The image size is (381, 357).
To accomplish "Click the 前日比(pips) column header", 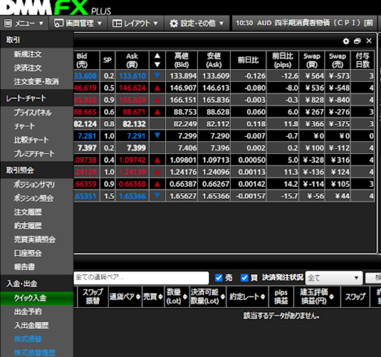I will [283, 60].
